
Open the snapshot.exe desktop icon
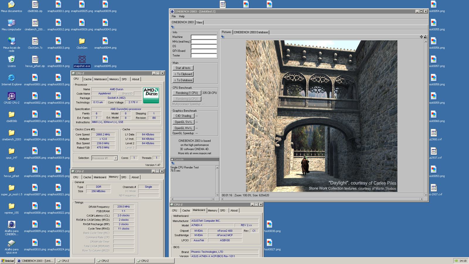click(x=82, y=60)
